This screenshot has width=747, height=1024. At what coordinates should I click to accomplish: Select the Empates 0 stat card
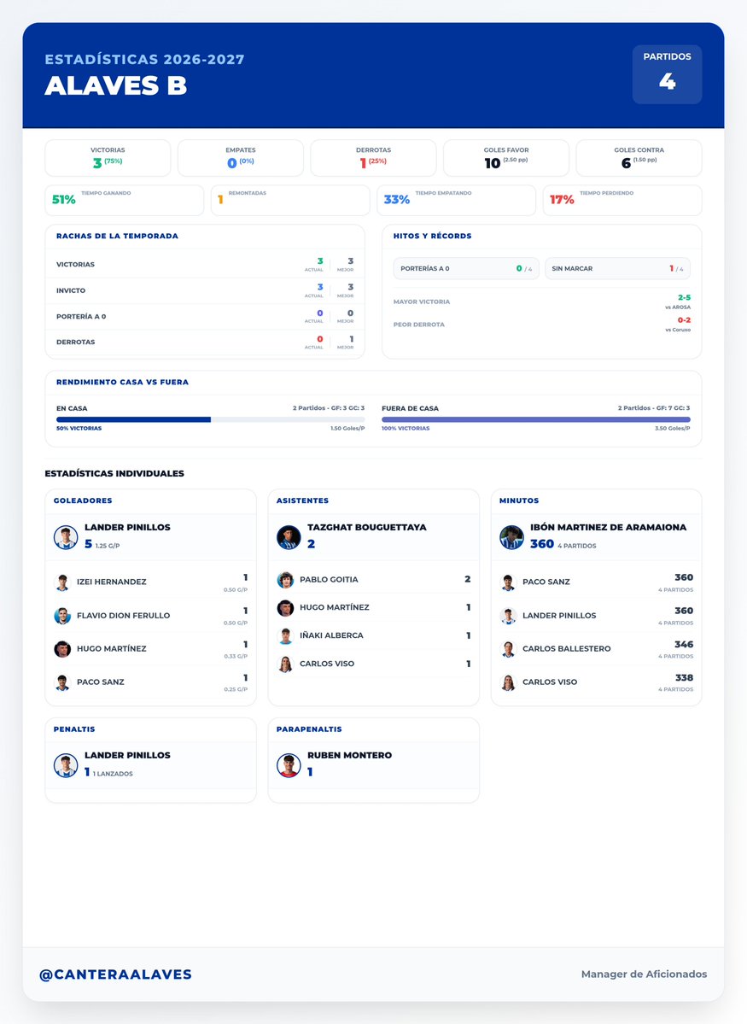240,158
